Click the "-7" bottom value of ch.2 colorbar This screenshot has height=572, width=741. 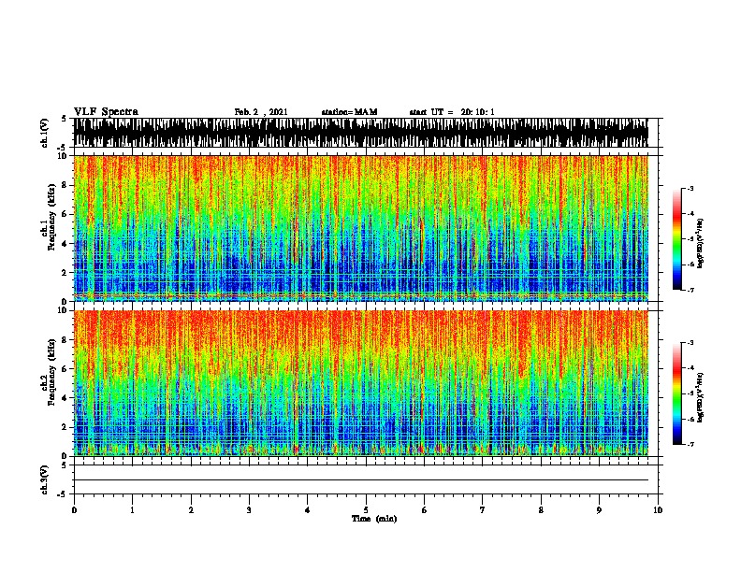tap(690, 445)
